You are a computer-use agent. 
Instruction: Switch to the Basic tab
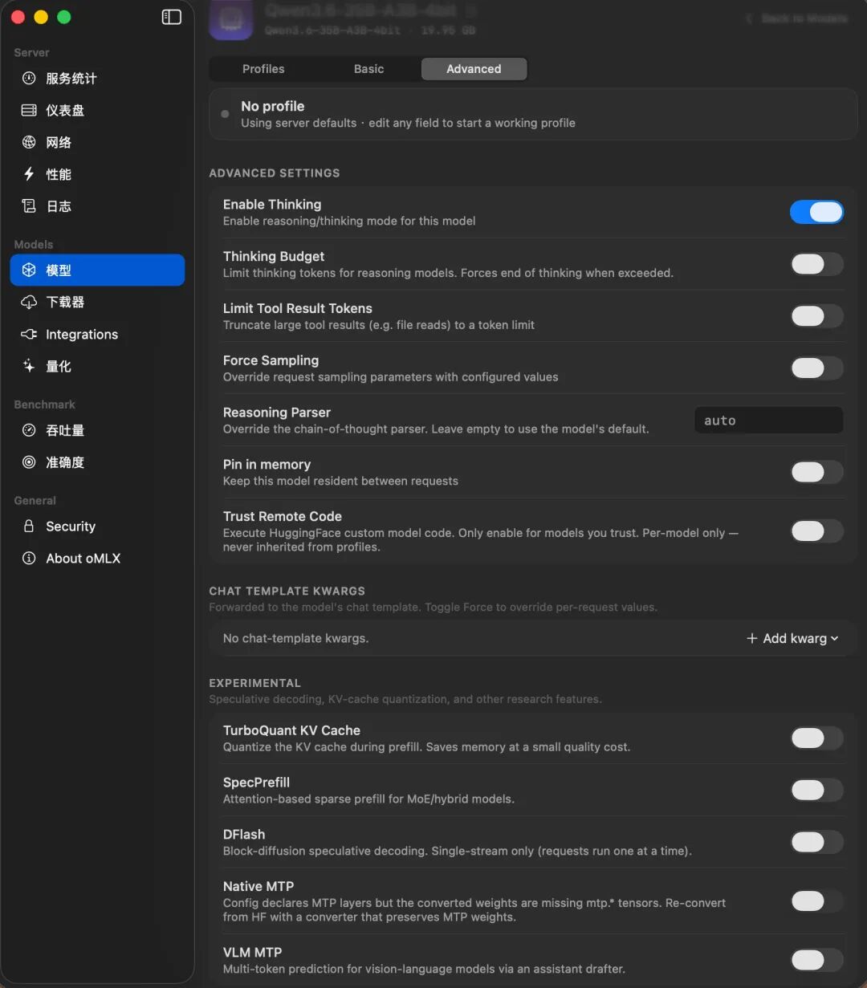[x=368, y=69]
